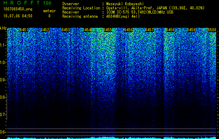Click the 0456 time marker
This screenshot has height=139, width=219.
tap(128, 30)
